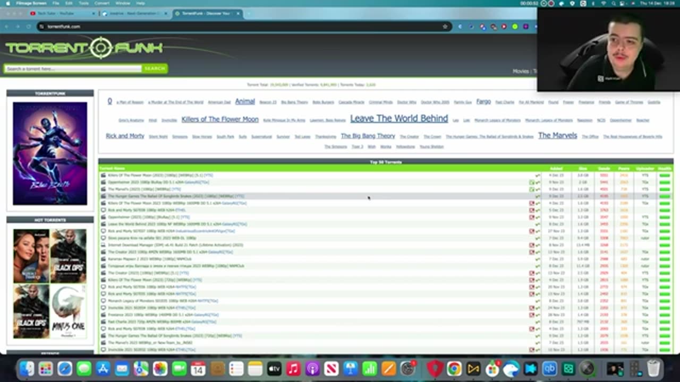Open Rick and Morty tag link
Screen dimensions: 680x382
point(125,136)
